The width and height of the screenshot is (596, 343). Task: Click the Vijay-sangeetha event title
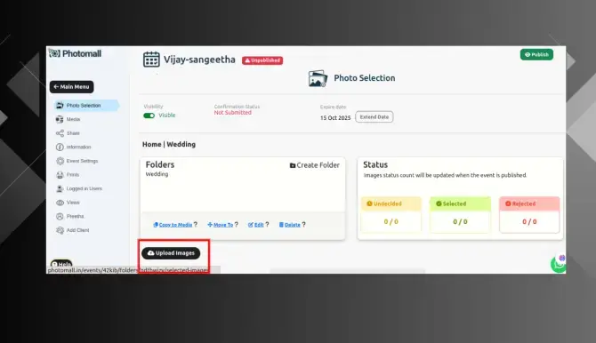[x=199, y=60]
